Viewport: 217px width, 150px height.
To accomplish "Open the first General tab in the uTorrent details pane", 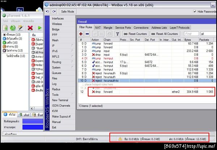I will (9, 115).
